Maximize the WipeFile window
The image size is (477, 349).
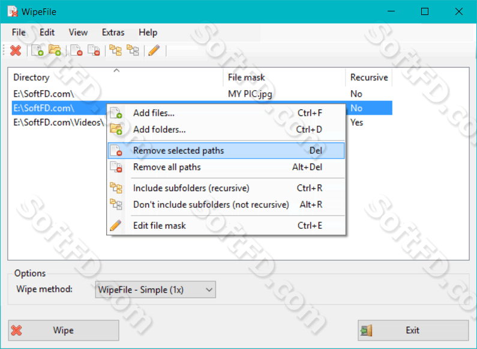pos(425,11)
